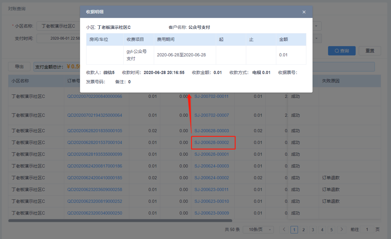Click the 共 50 条 total text
Image resolution: width=391 pixels, height=239 pixels.
coord(232,230)
